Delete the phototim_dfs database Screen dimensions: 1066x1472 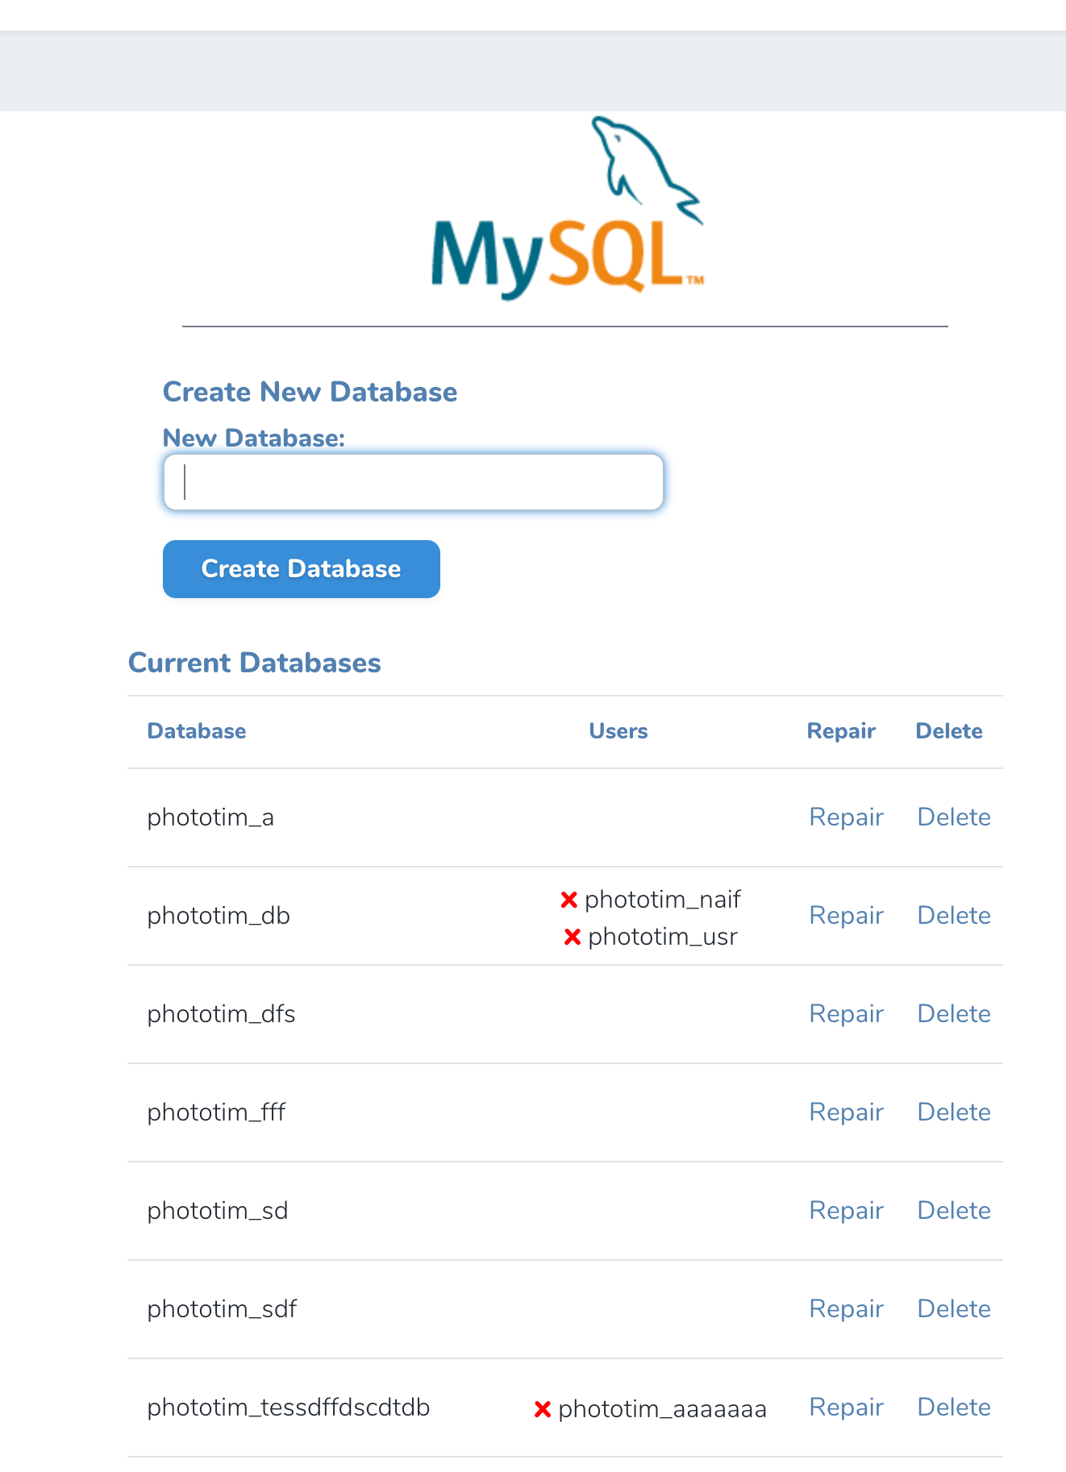[953, 1014]
